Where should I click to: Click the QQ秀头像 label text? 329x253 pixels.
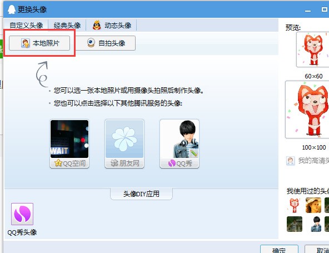coord(22,232)
